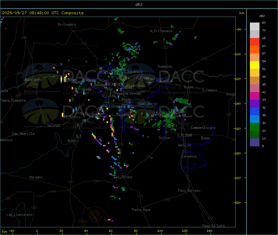Click the timestamp 2025/09/27 08:48:00 UTC Composite
278x235 pixels.
43,13
